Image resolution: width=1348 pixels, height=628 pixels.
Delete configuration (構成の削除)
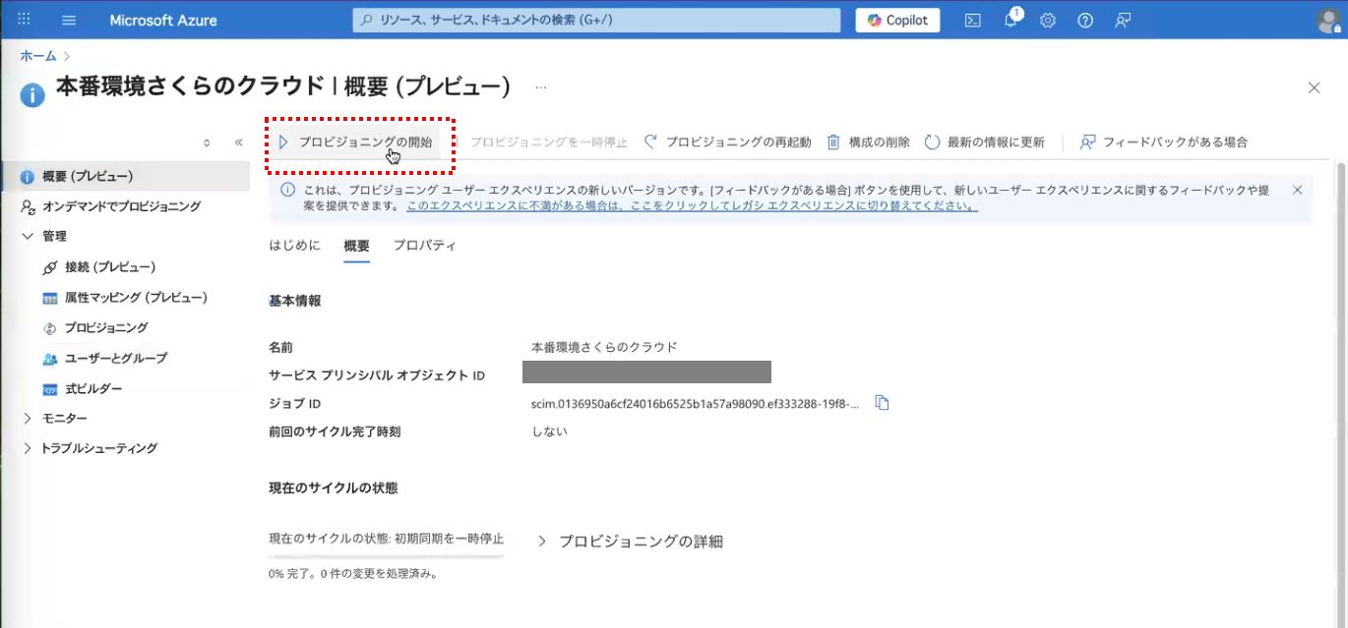869,143
